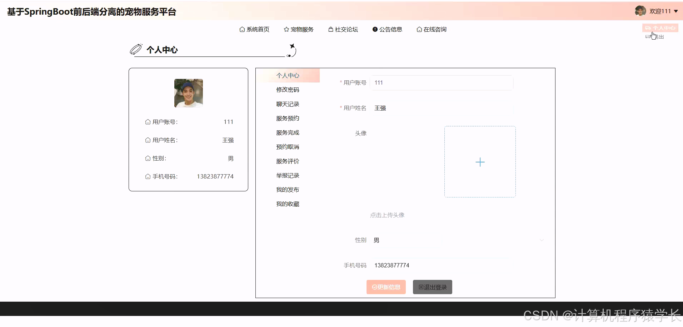Click the header user avatar picture
The height and width of the screenshot is (327, 683).
click(640, 11)
